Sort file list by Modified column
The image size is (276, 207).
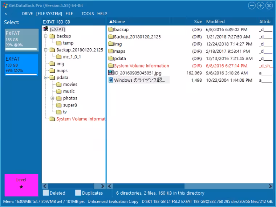(215, 22)
